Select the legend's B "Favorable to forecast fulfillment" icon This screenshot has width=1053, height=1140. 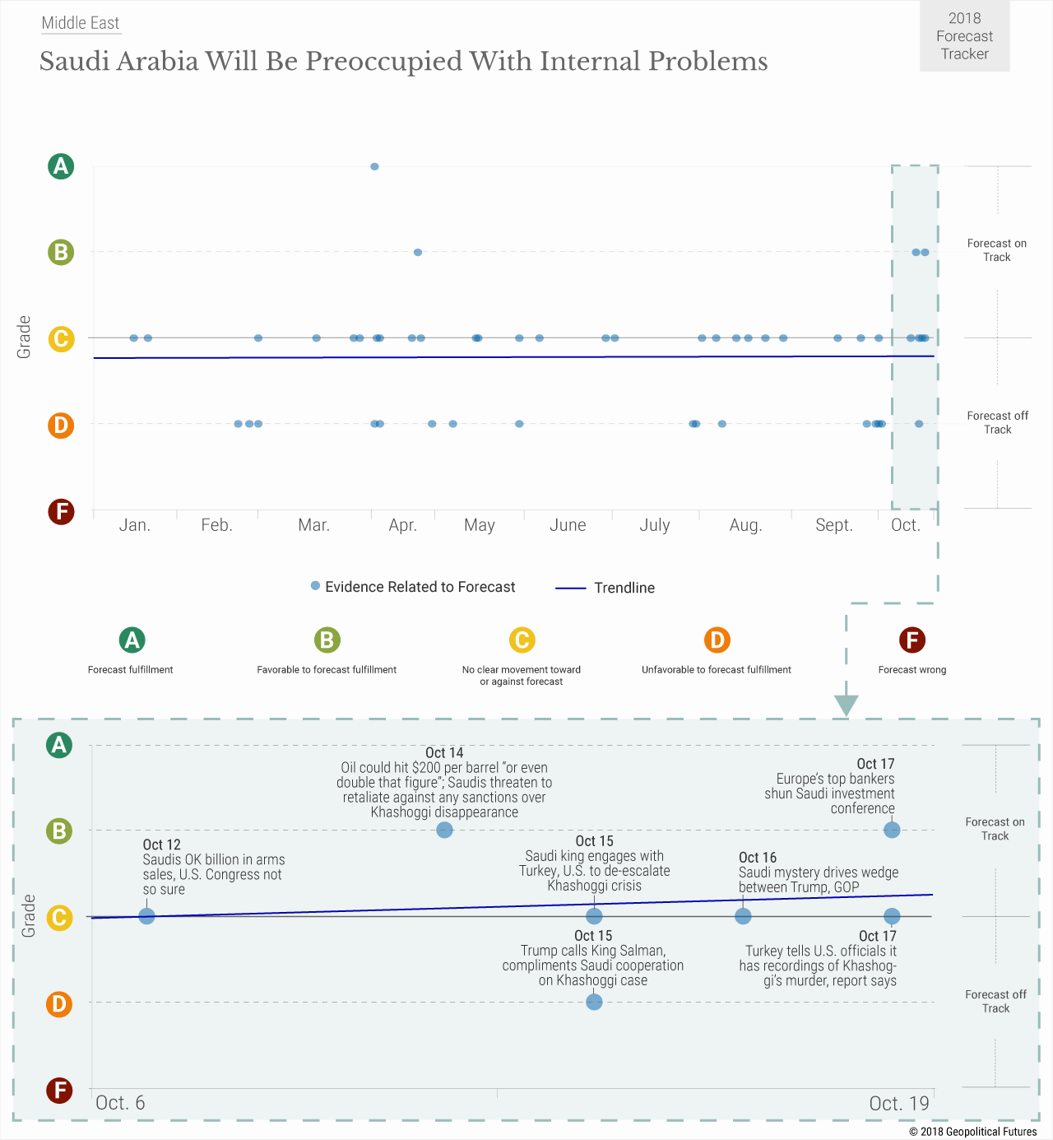[x=327, y=640]
